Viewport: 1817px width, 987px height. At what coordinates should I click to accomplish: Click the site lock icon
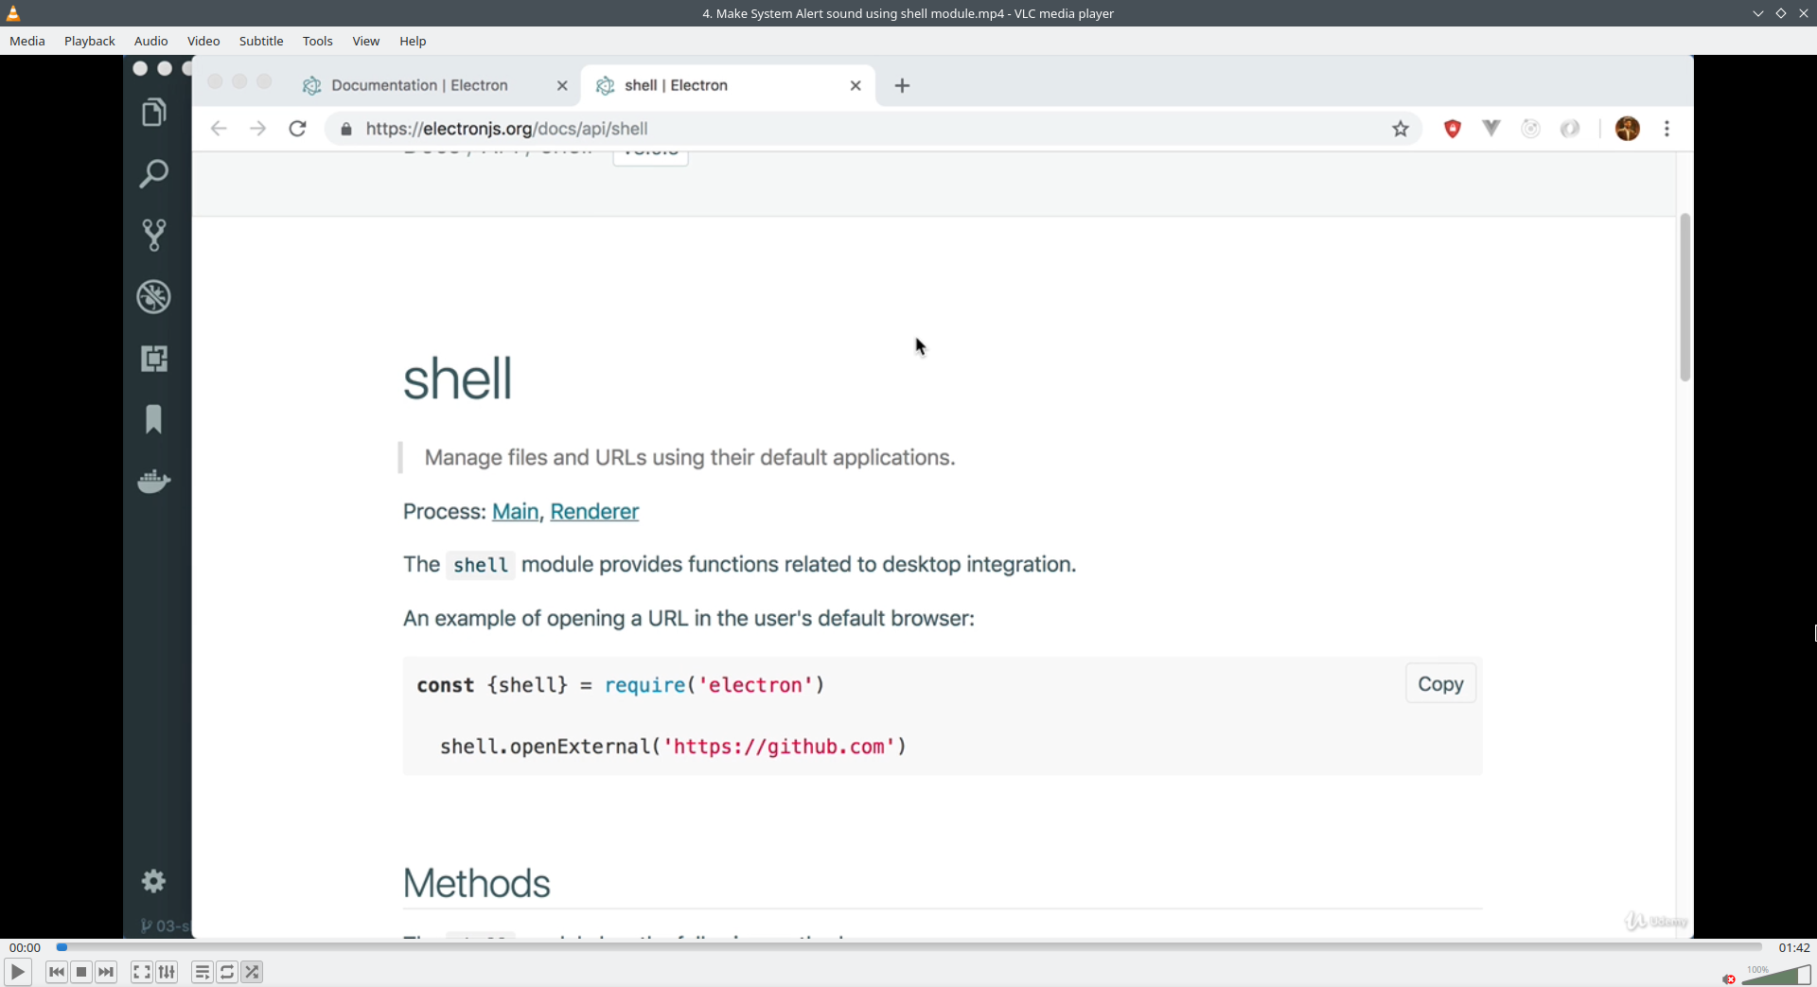346,130
